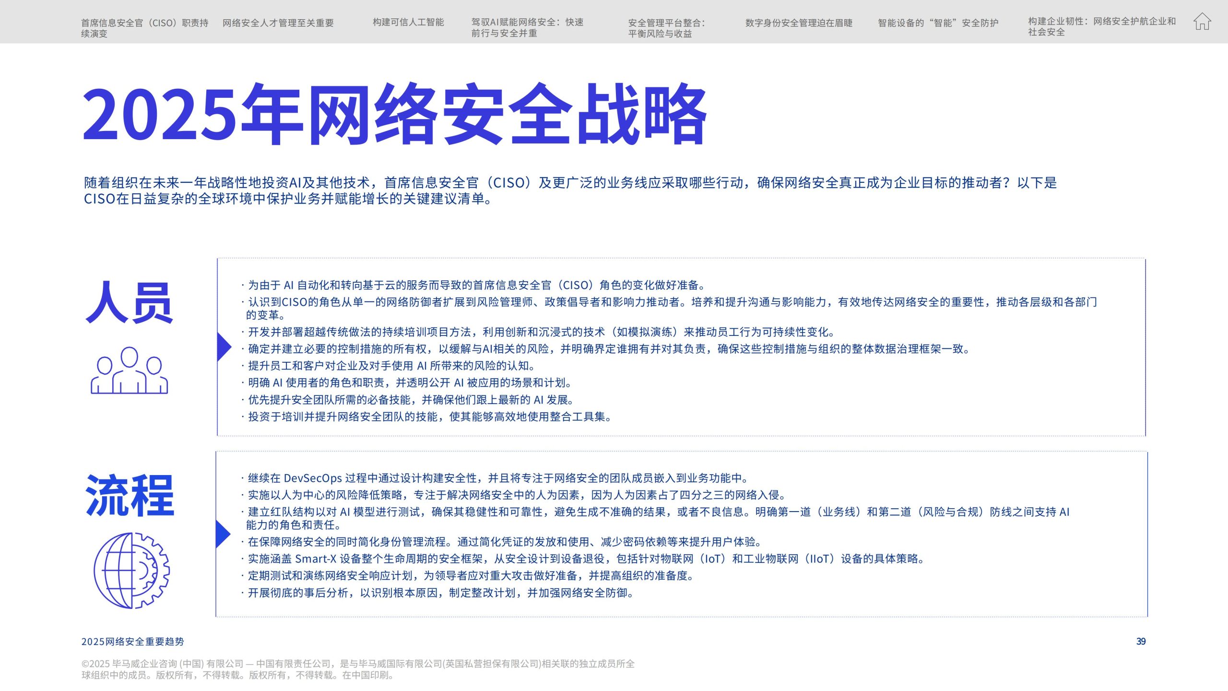This screenshot has height=691, width=1228.
Task: Click the page number 39
Action: (1141, 642)
